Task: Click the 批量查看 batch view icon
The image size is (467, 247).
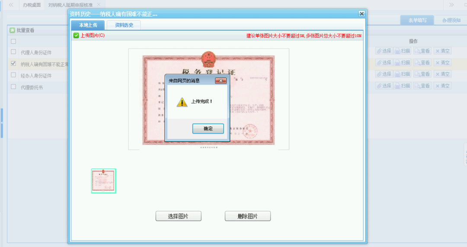Action: [x=13, y=30]
